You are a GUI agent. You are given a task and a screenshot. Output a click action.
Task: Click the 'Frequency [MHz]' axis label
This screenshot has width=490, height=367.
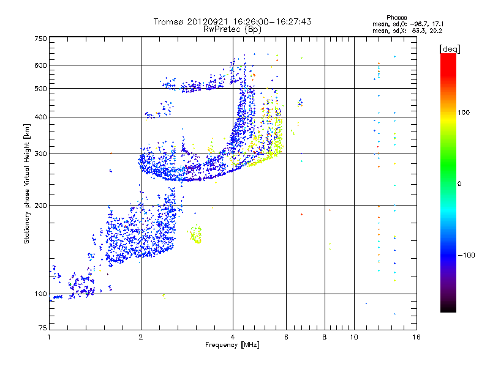[x=232, y=344]
